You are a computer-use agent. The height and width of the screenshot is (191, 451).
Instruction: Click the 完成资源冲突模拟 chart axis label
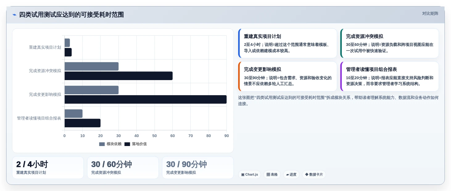point(45,71)
